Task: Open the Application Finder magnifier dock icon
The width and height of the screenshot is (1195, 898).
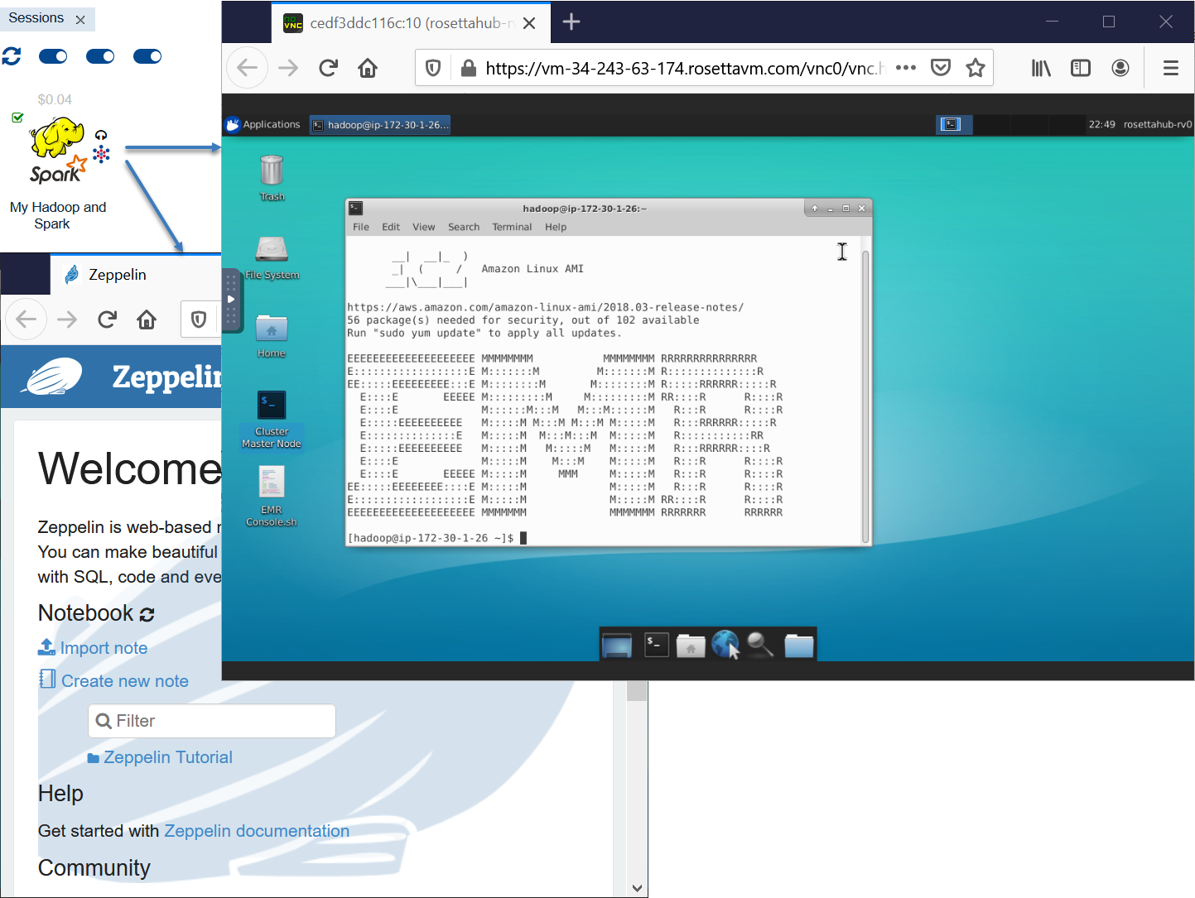Action: tap(759, 644)
